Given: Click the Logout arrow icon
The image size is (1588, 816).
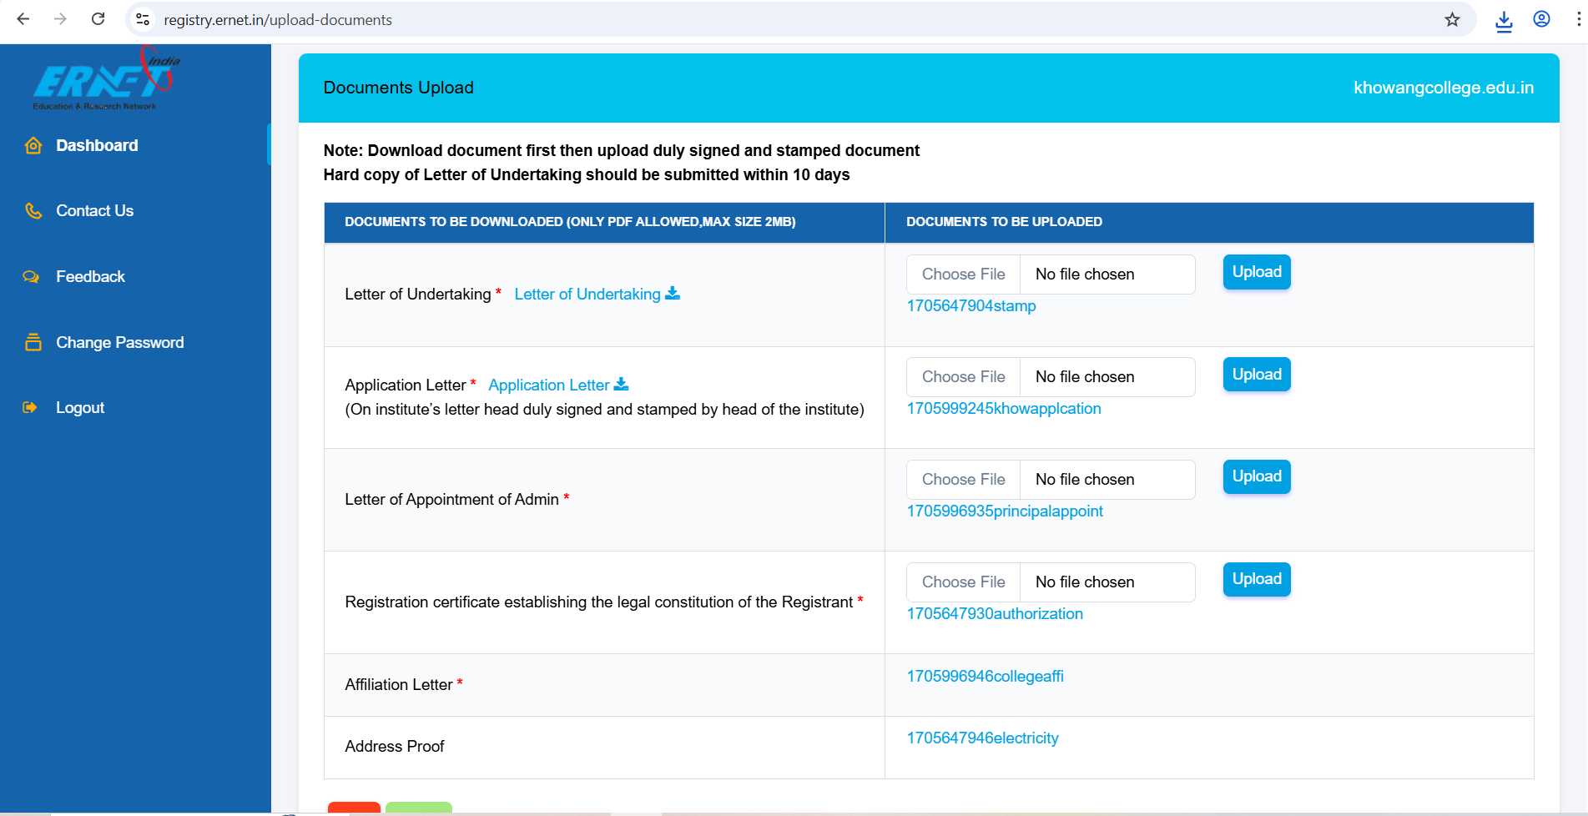Looking at the screenshot, I should click(30, 408).
